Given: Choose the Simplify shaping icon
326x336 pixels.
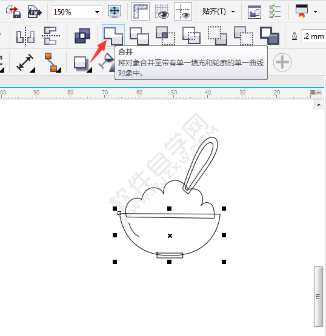Looking at the screenshot, I should pos(191,36).
